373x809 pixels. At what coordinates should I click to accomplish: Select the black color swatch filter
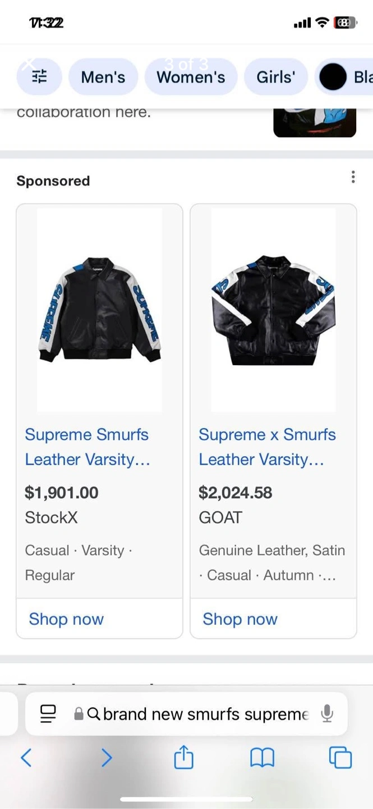click(x=333, y=77)
